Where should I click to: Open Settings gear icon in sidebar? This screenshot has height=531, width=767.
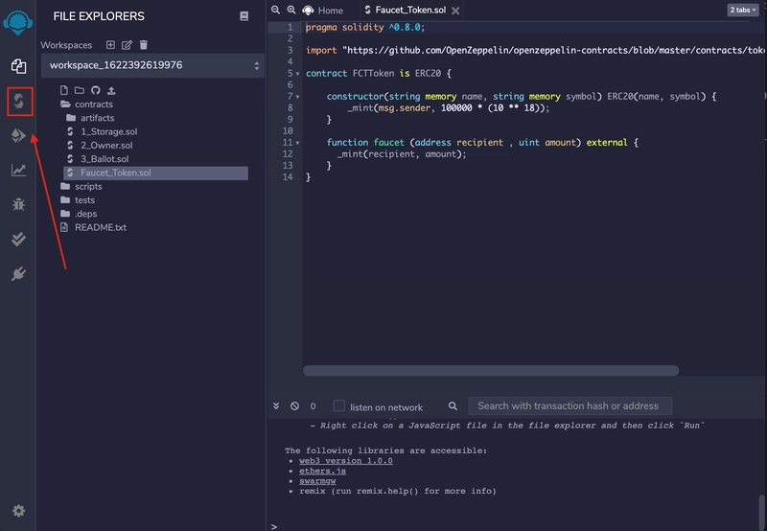pyautogui.click(x=18, y=511)
